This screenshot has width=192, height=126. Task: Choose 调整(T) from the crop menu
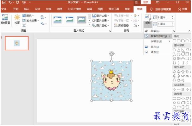point(158,52)
